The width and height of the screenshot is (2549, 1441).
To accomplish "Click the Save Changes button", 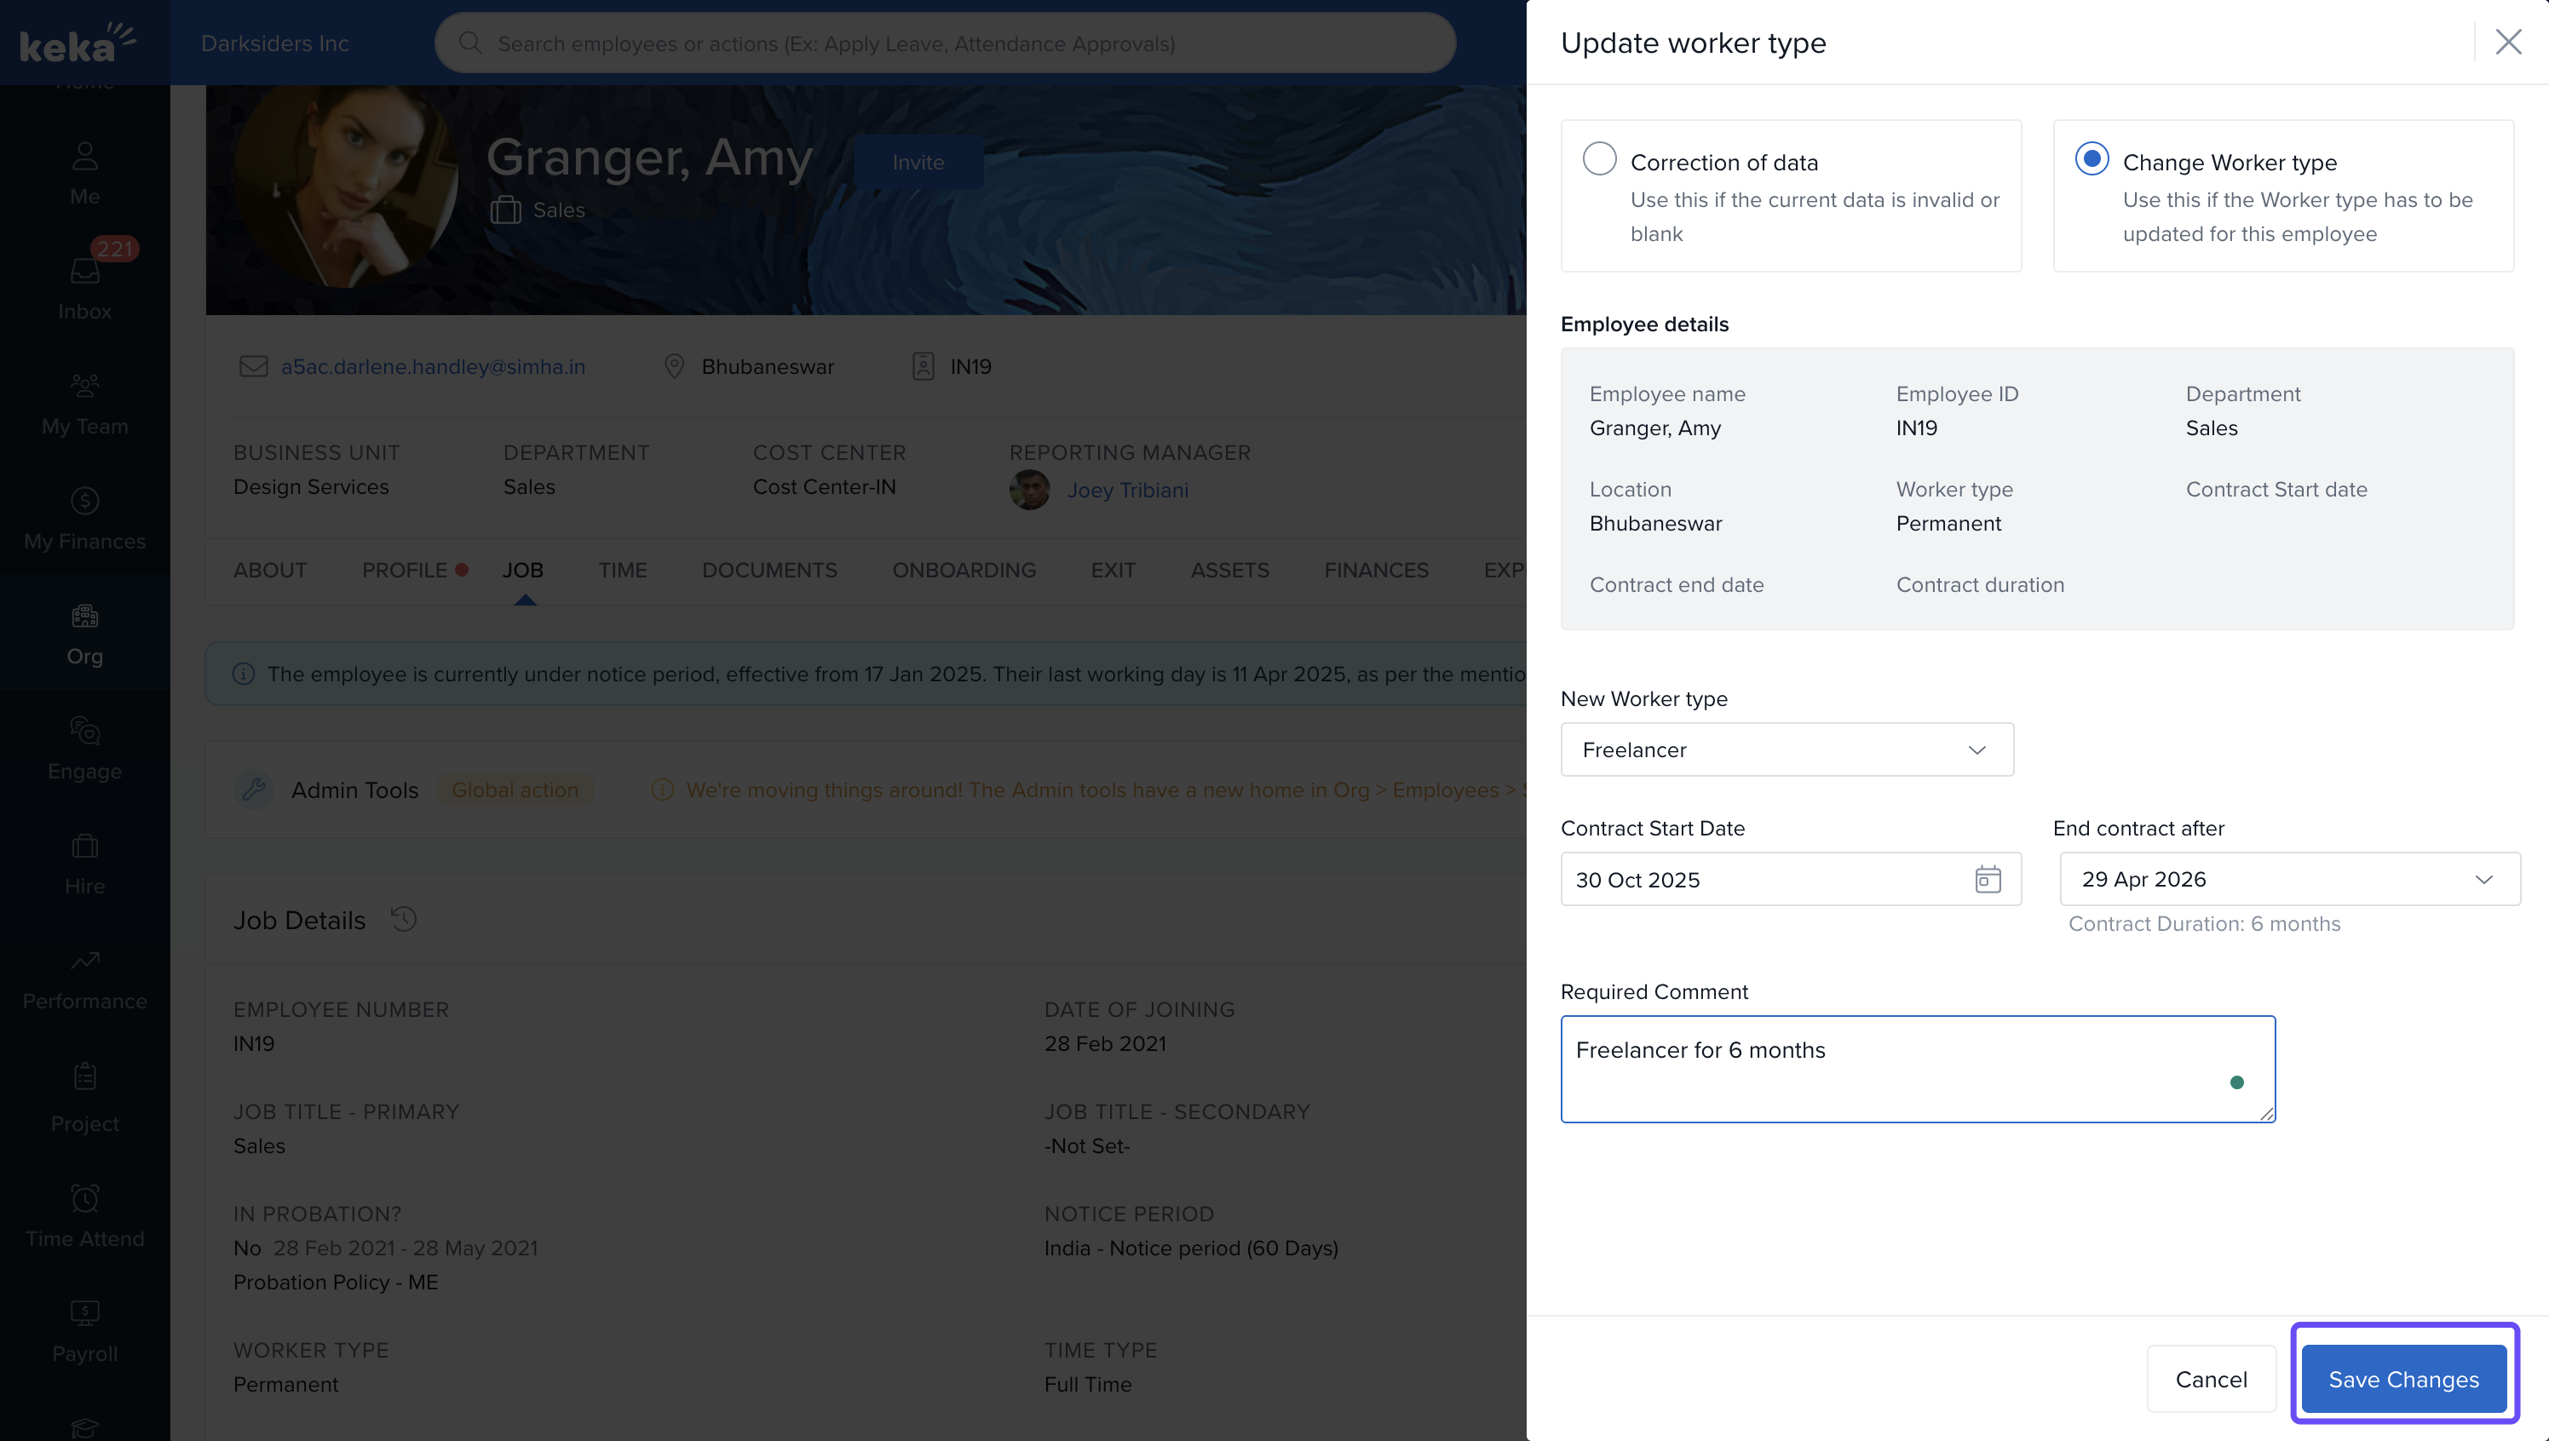I will [2402, 1378].
